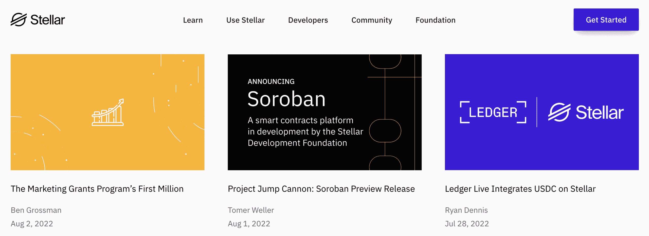Open the Learn menu
Screen dimensions: 649x236
[193, 20]
